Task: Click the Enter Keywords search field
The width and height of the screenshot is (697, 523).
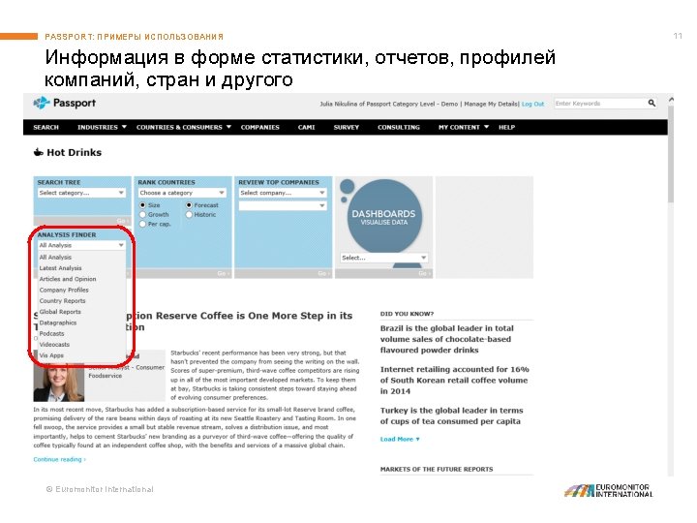Action: click(x=600, y=104)
